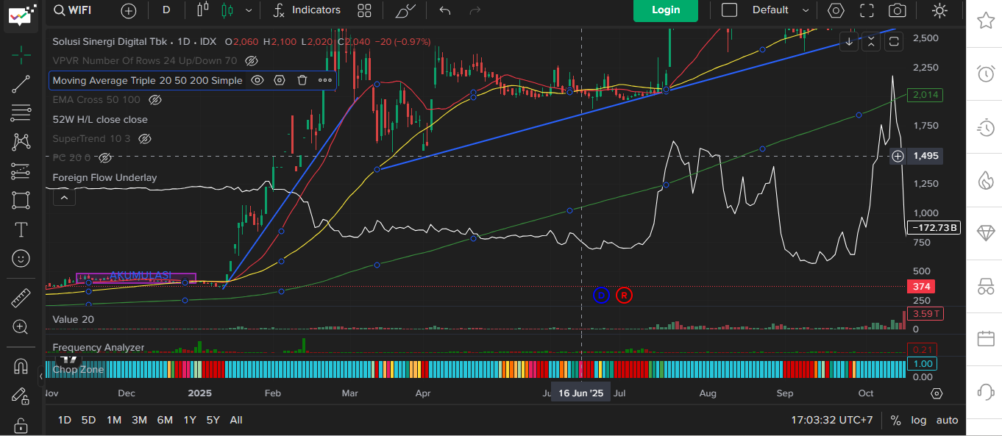The height and width of the screenshot is (436, 1002).
Task: Open the emoji icons tool
Action: tap(21, 258)
